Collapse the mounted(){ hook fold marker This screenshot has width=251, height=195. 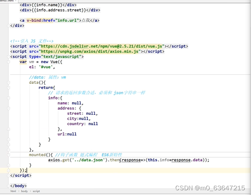pyautogui.click(x=8, y=155)
